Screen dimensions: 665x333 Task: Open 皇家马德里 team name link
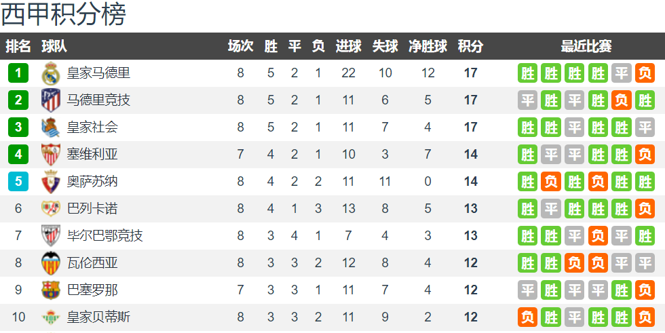[98, 73]
